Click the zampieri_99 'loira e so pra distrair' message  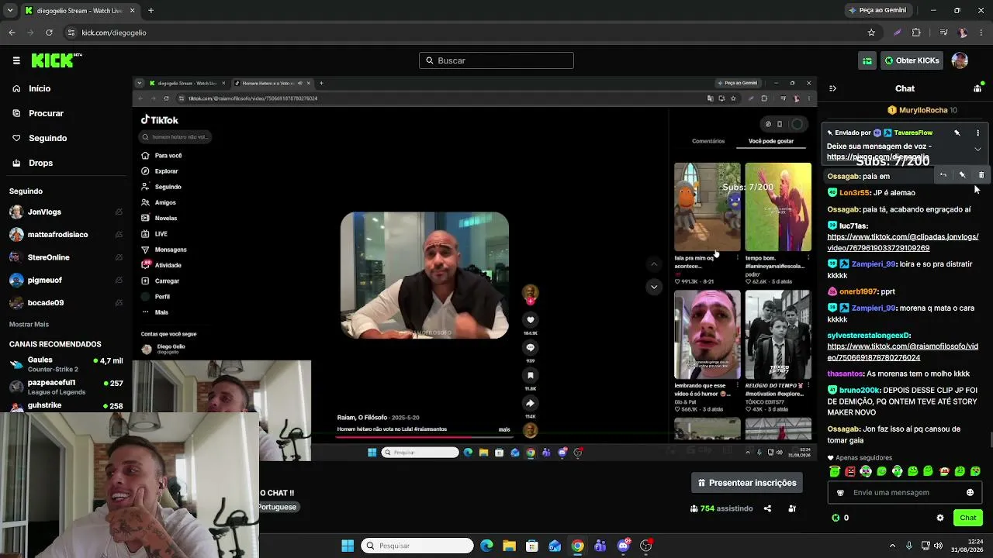[x=902, y=270]
